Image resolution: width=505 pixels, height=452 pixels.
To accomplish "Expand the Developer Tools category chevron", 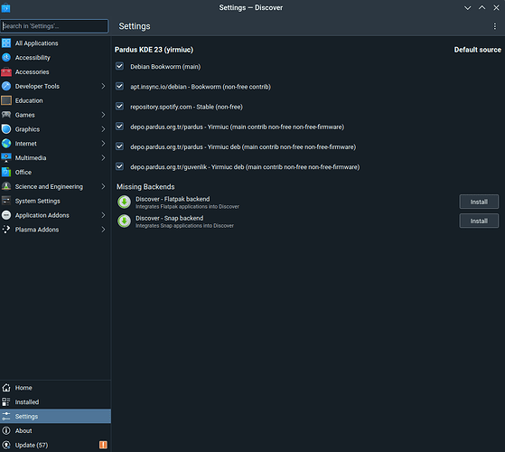I will point(103,86).
